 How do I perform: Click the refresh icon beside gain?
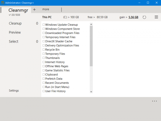pyautogui.click(x=144, y=17)
